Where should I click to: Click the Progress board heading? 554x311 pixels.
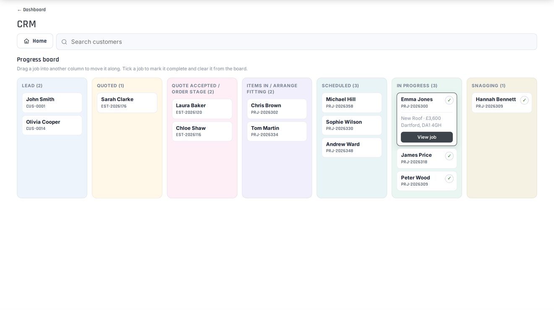pos(38,60)
